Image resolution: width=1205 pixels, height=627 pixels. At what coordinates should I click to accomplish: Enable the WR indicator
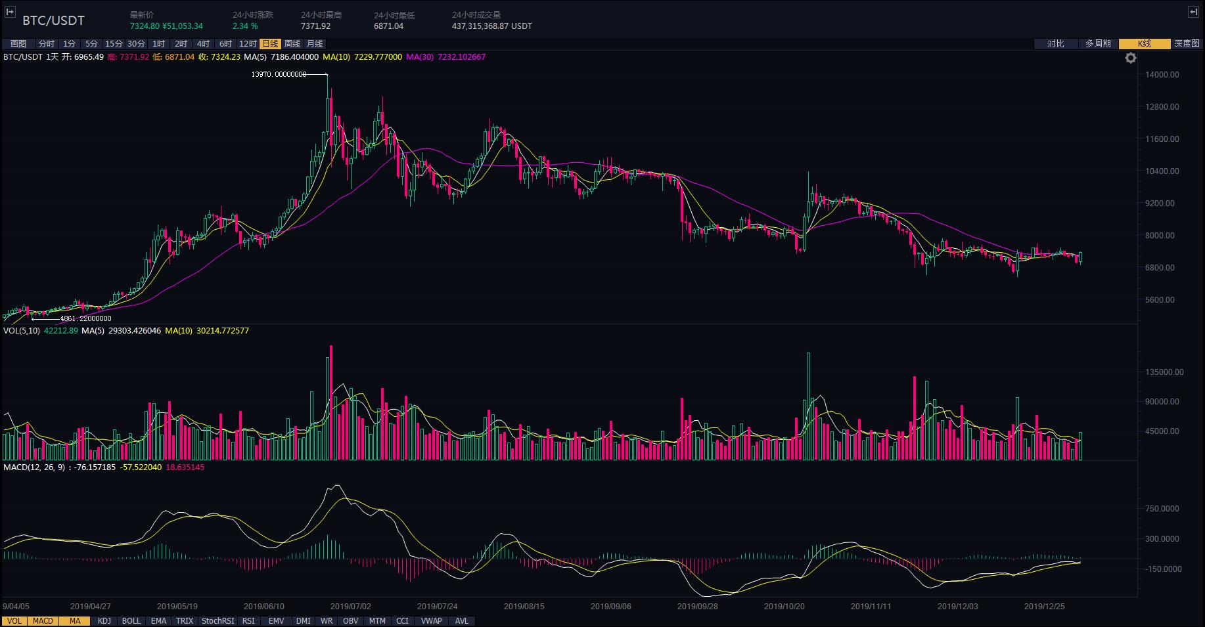pos(327,621)
